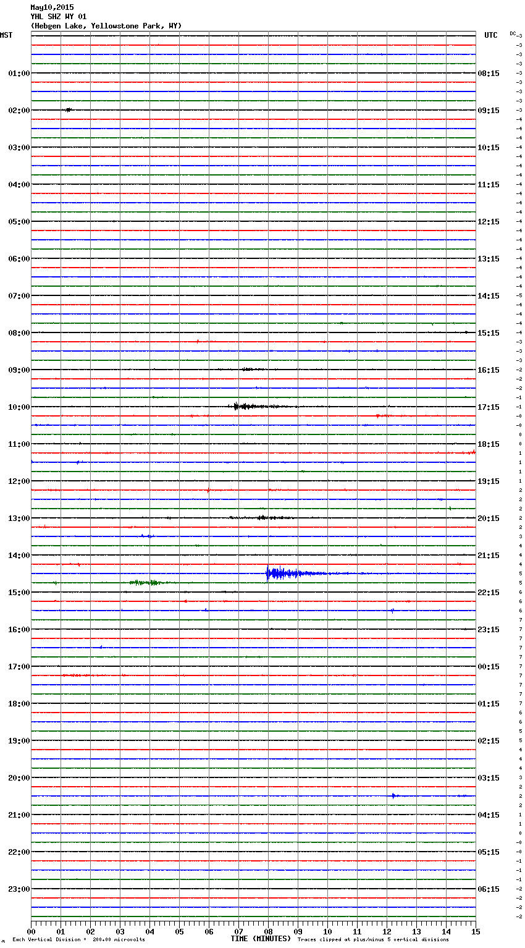
Task: Click the 02:15 UTC time label
Action: tap(489, 741)
